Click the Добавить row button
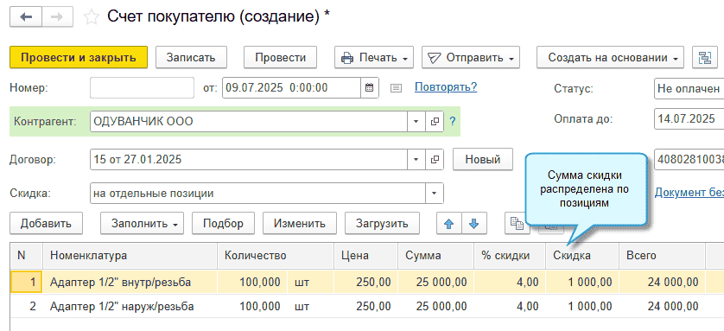 point(46,224)
